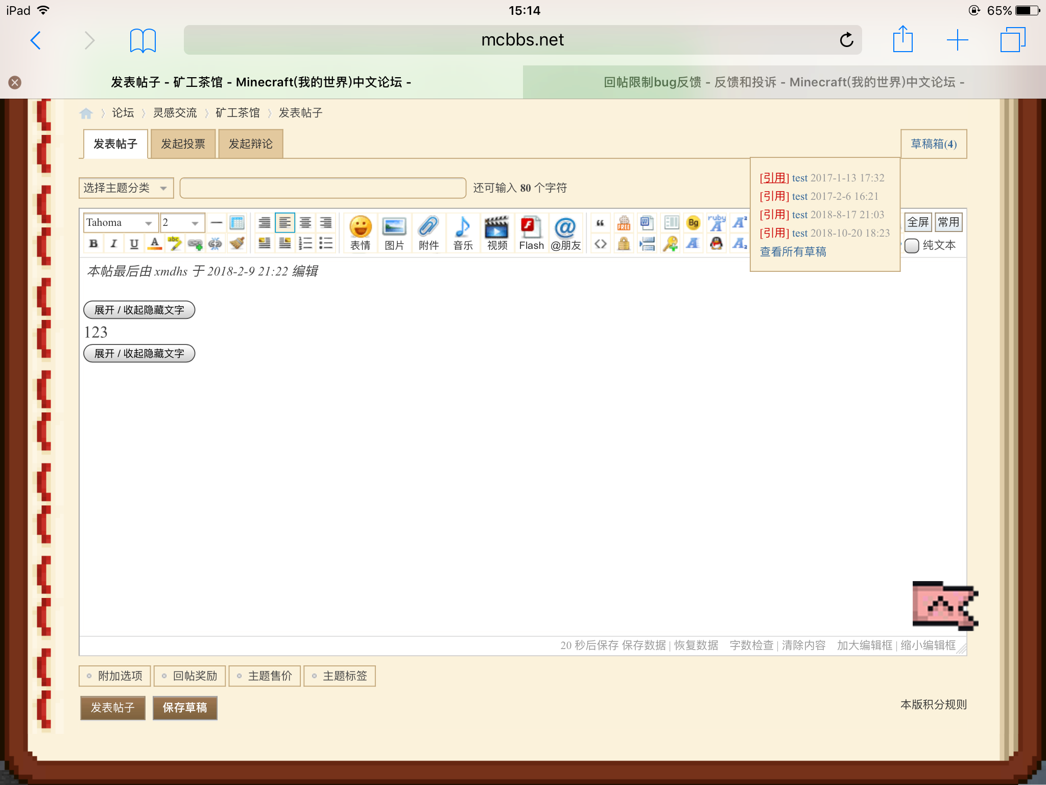Open the 表情 emoticon picker
Screen dimensions: 1046x785
pos(360,233)
